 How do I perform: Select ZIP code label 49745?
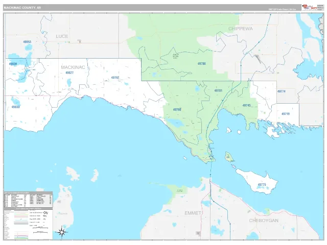pyautogui.click(x=246, y=106)
